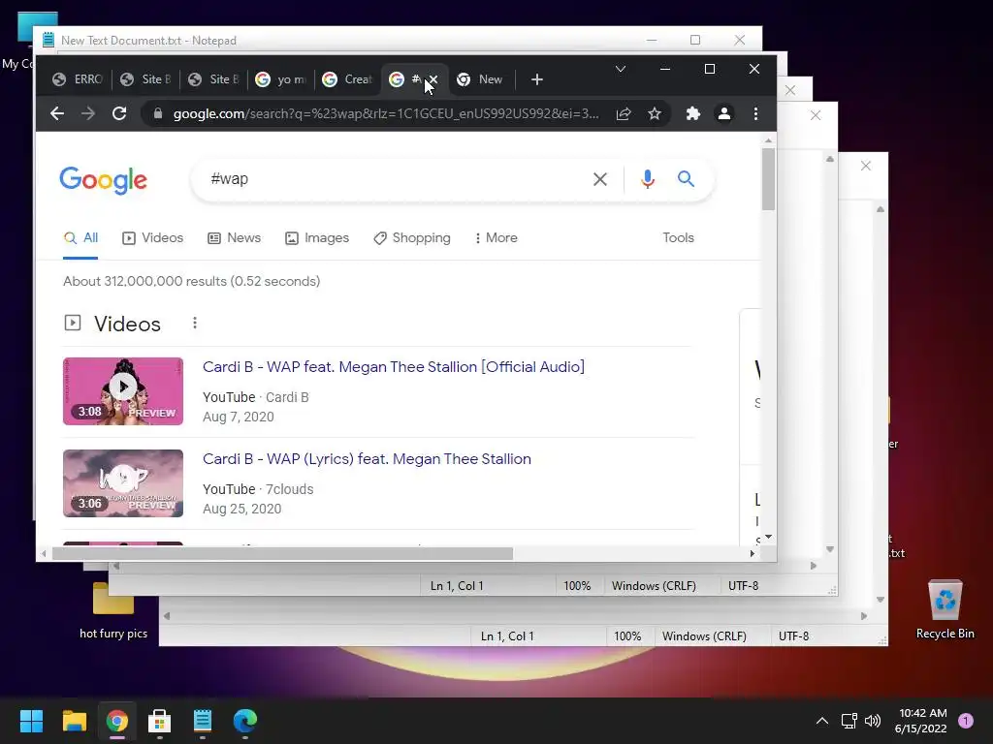Click the results count text

point(192,282)
